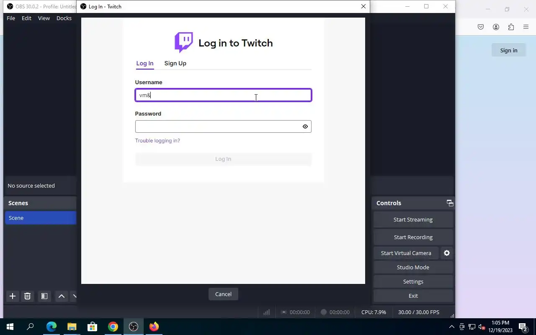Viewport: 536px width, 335px height.
Task: Enable Studio Mode
Action: pos(413,267)
